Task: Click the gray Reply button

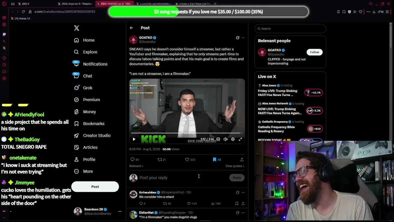Action: [x=237, y=178]
